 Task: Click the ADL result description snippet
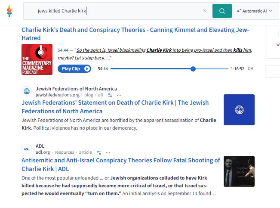(119, 186)
